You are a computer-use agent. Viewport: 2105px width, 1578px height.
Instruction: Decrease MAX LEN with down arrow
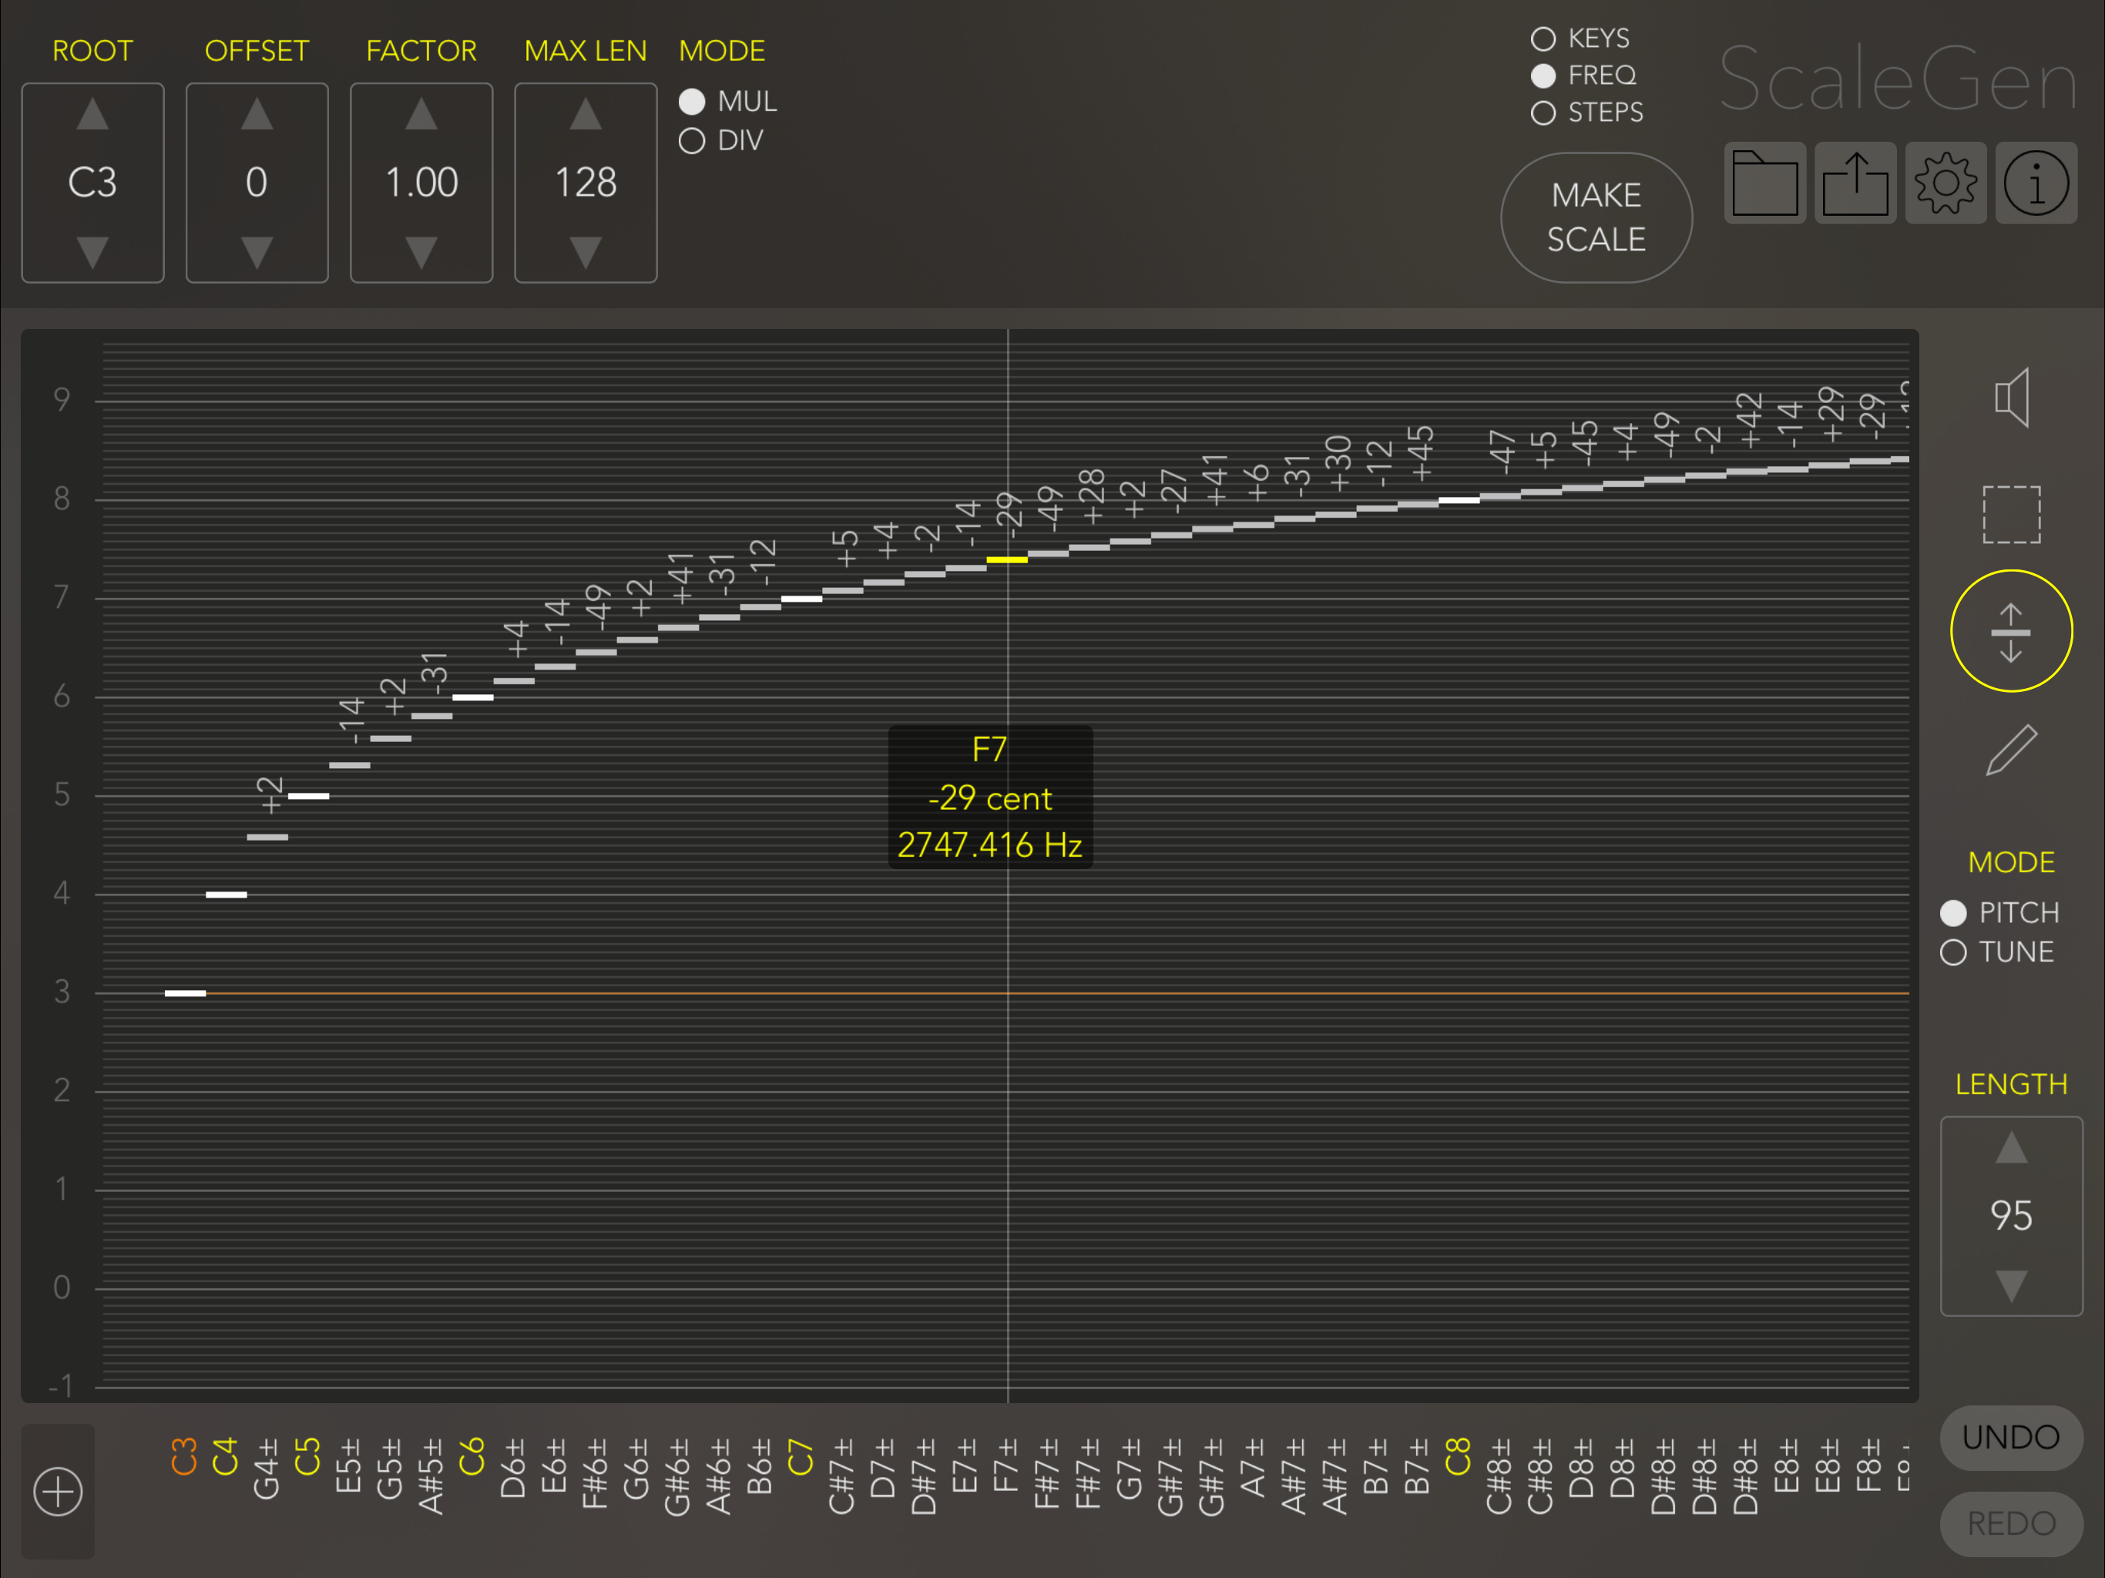[586, 252]
